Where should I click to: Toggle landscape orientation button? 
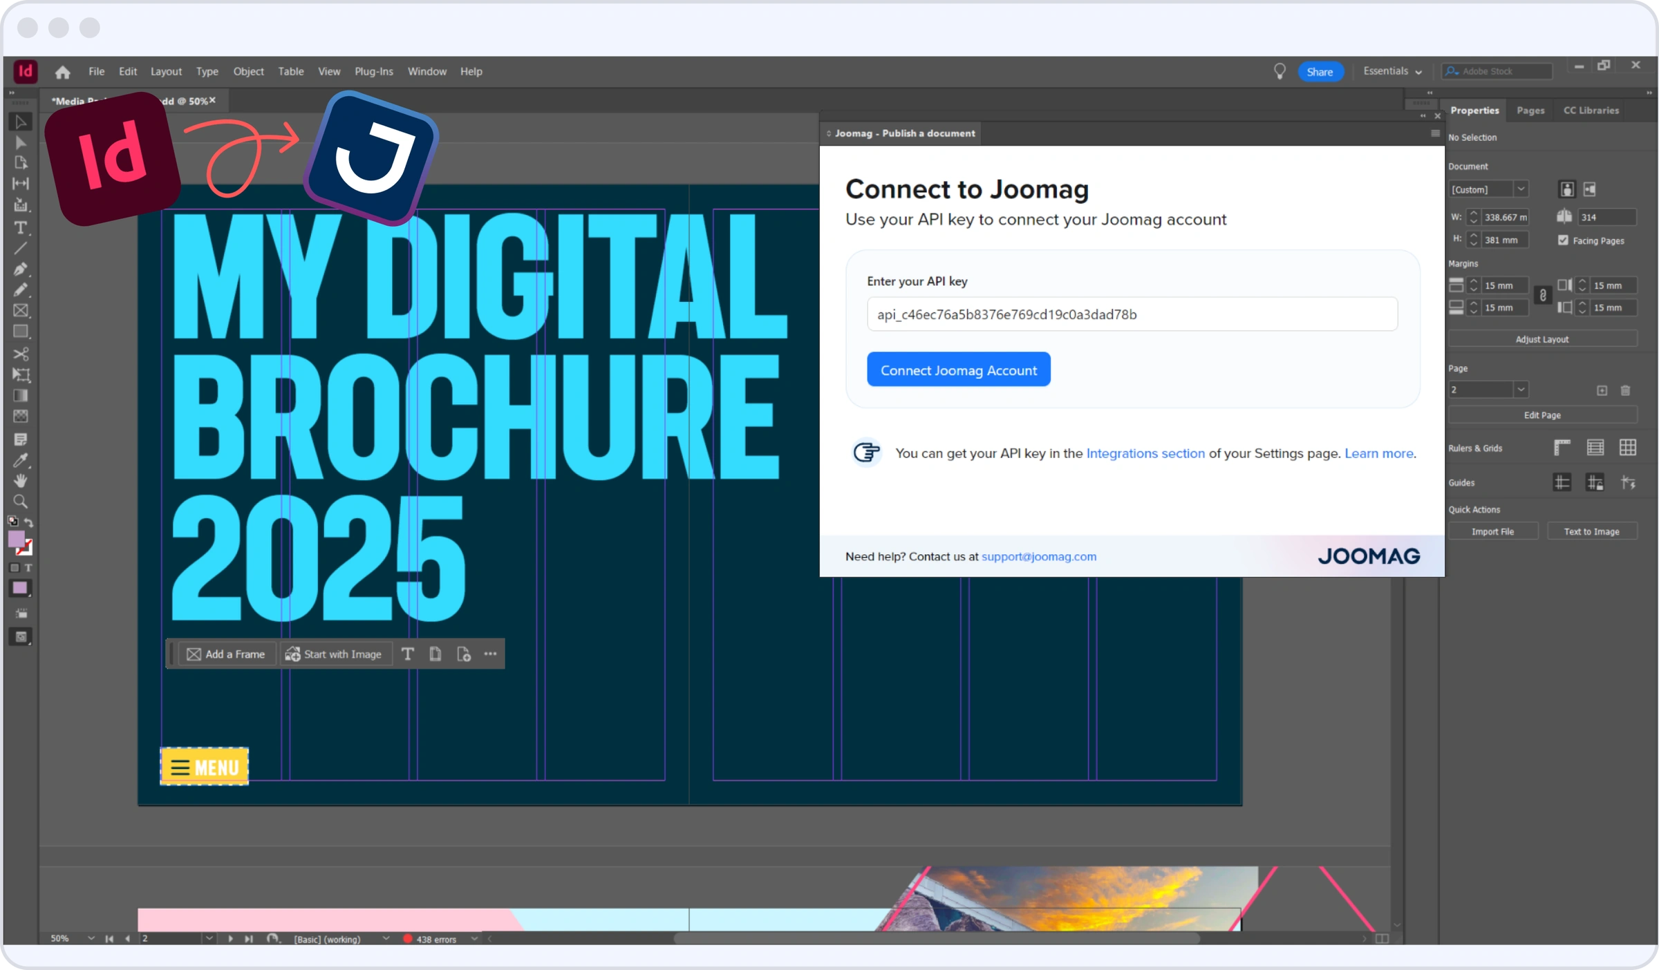(1589, 189)
